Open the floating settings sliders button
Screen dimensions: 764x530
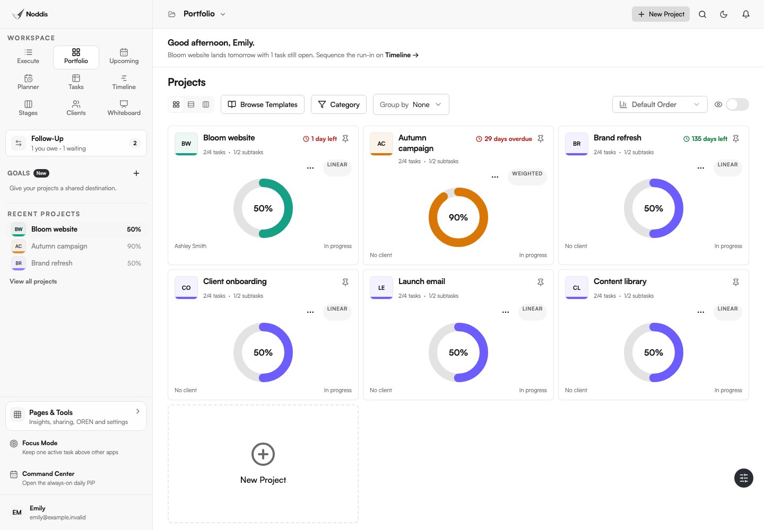pos(744,478)
